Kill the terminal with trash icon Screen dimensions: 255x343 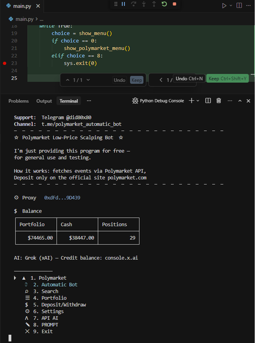click(x=219, y=101)
